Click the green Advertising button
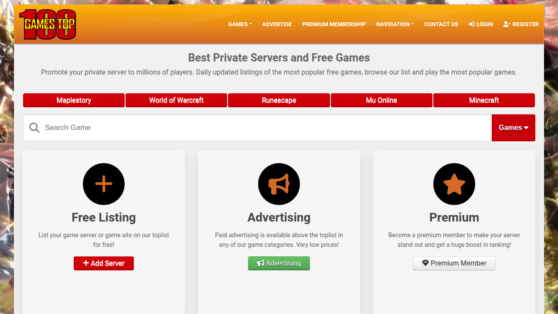Screen dimensions: 558x314 click(x=279, y=263)
